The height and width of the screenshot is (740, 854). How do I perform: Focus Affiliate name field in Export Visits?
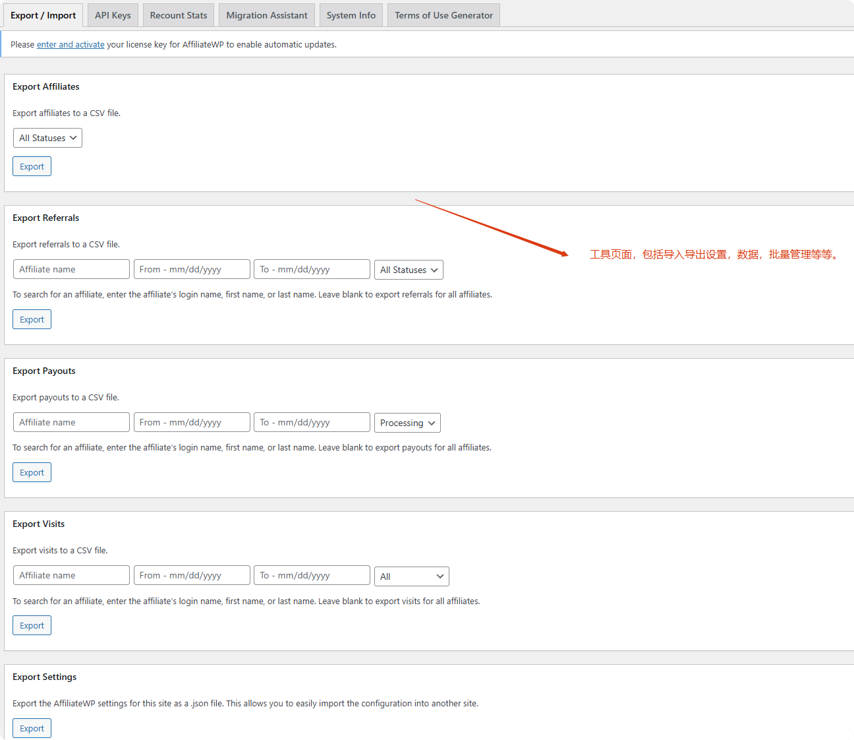[71, 575]
